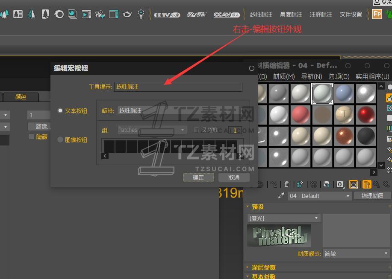This screenshot has height=279, width=392.
Task: Click the camera with plus icon
Action: tap(100, 15)
